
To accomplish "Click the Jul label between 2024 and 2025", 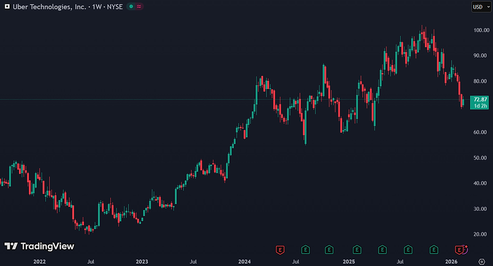I will pos(296,261).
